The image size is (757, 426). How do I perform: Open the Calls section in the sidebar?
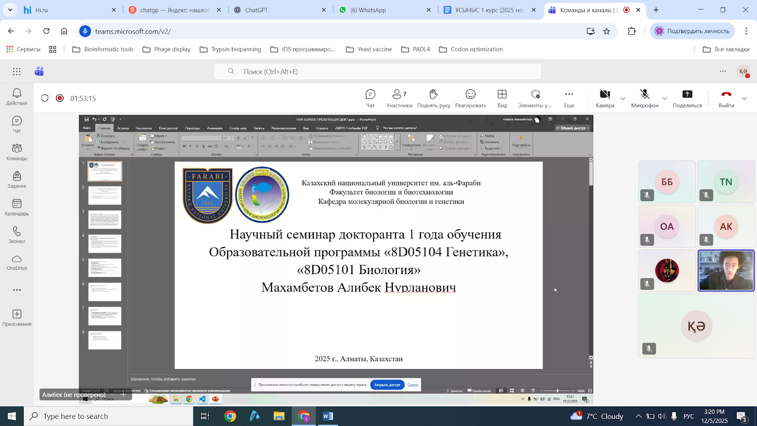(x=17, y=235)
